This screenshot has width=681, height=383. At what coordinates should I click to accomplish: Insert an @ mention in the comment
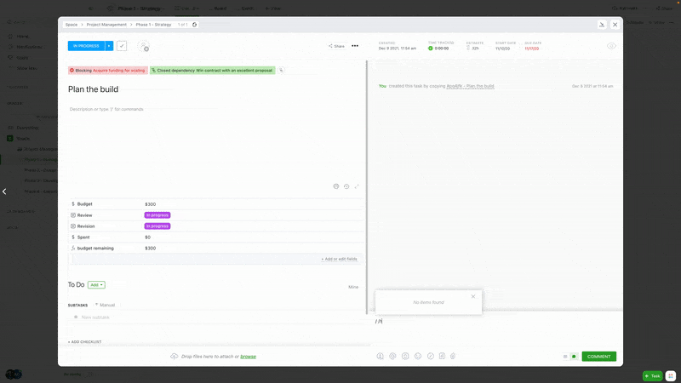(x=392, y=356)
